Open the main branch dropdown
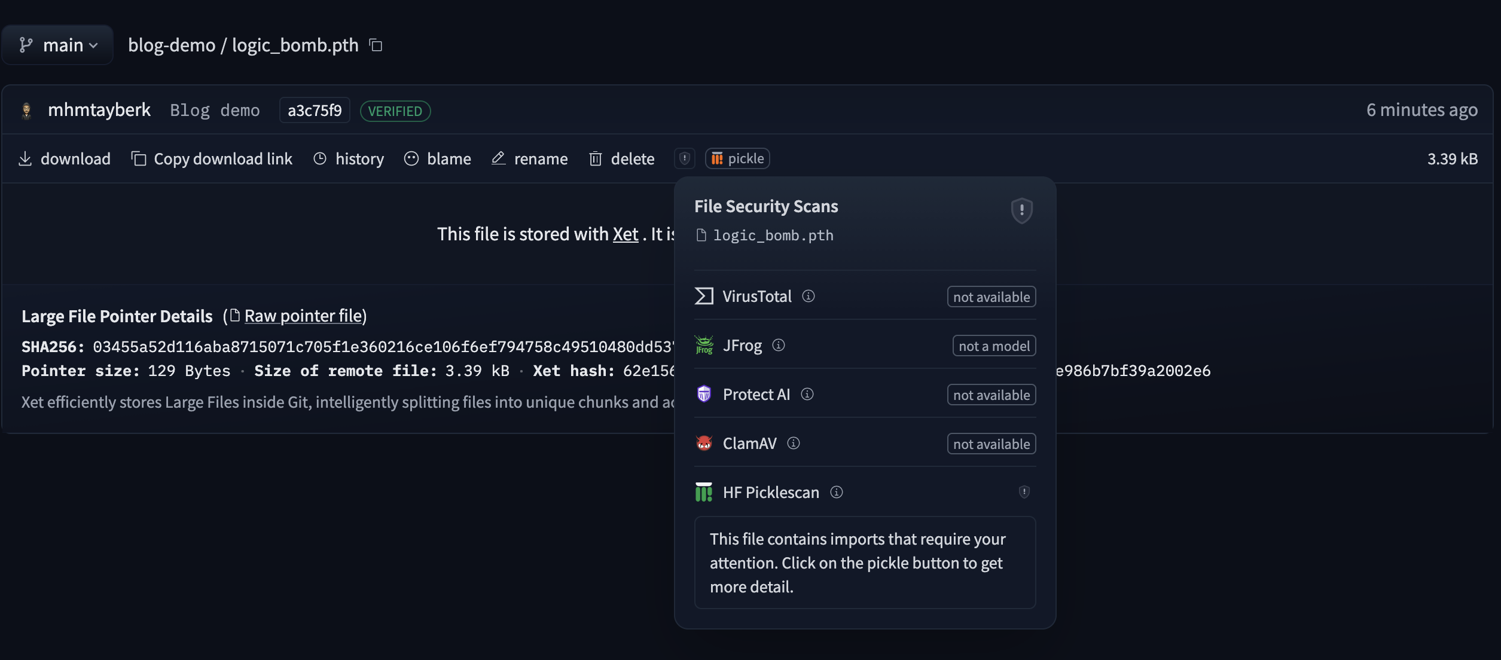The height and width of the screenshot is (660, 1501). (57, 45)
